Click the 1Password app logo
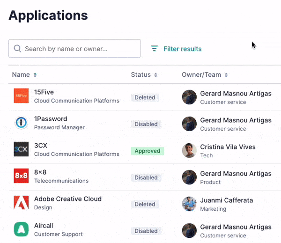281x243 pixels. pyautogui.click(x=21, y=123)
